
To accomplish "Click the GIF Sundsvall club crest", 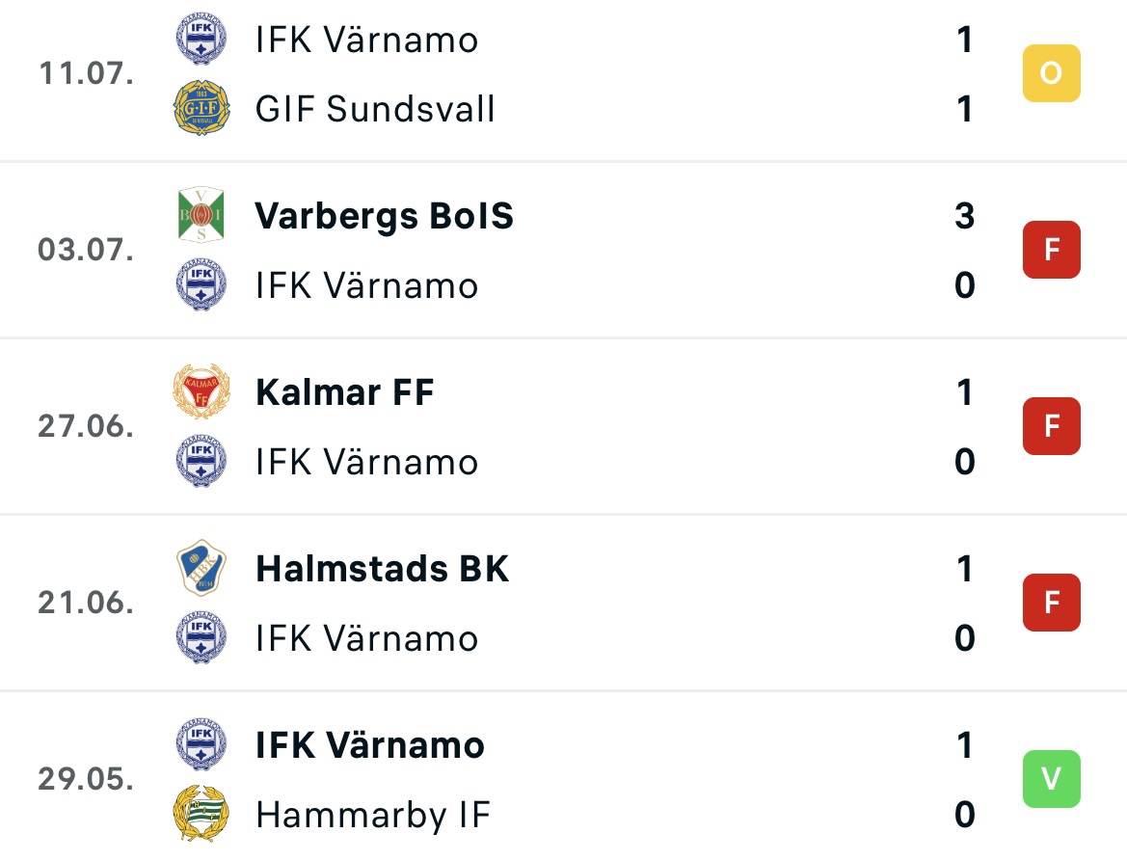I will pos(201,109).
